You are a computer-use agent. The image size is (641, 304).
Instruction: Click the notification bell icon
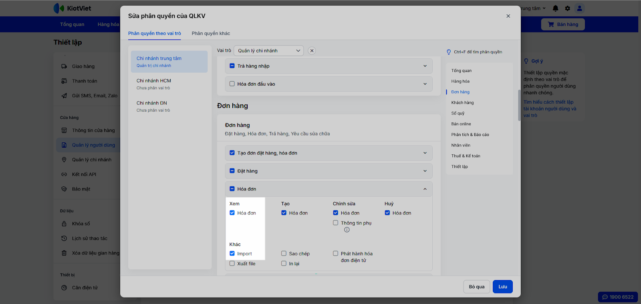coord(555,8)
